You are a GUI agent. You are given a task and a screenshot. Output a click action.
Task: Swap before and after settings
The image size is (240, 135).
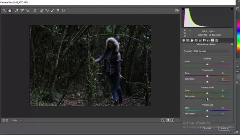coord(168,120)
